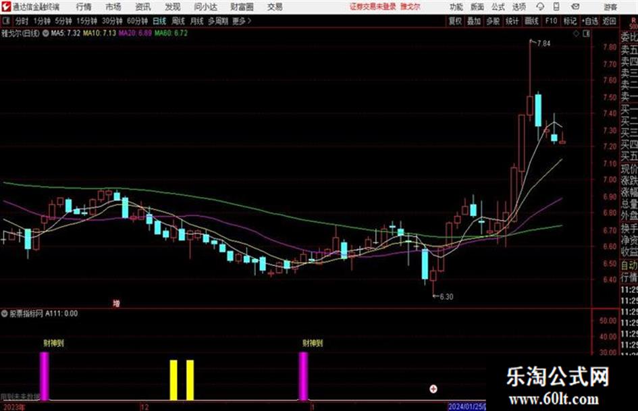Image resolution: width=638 pixels, height=411 pixels.
Task: Open the 功能 menu
Action: 456,7
